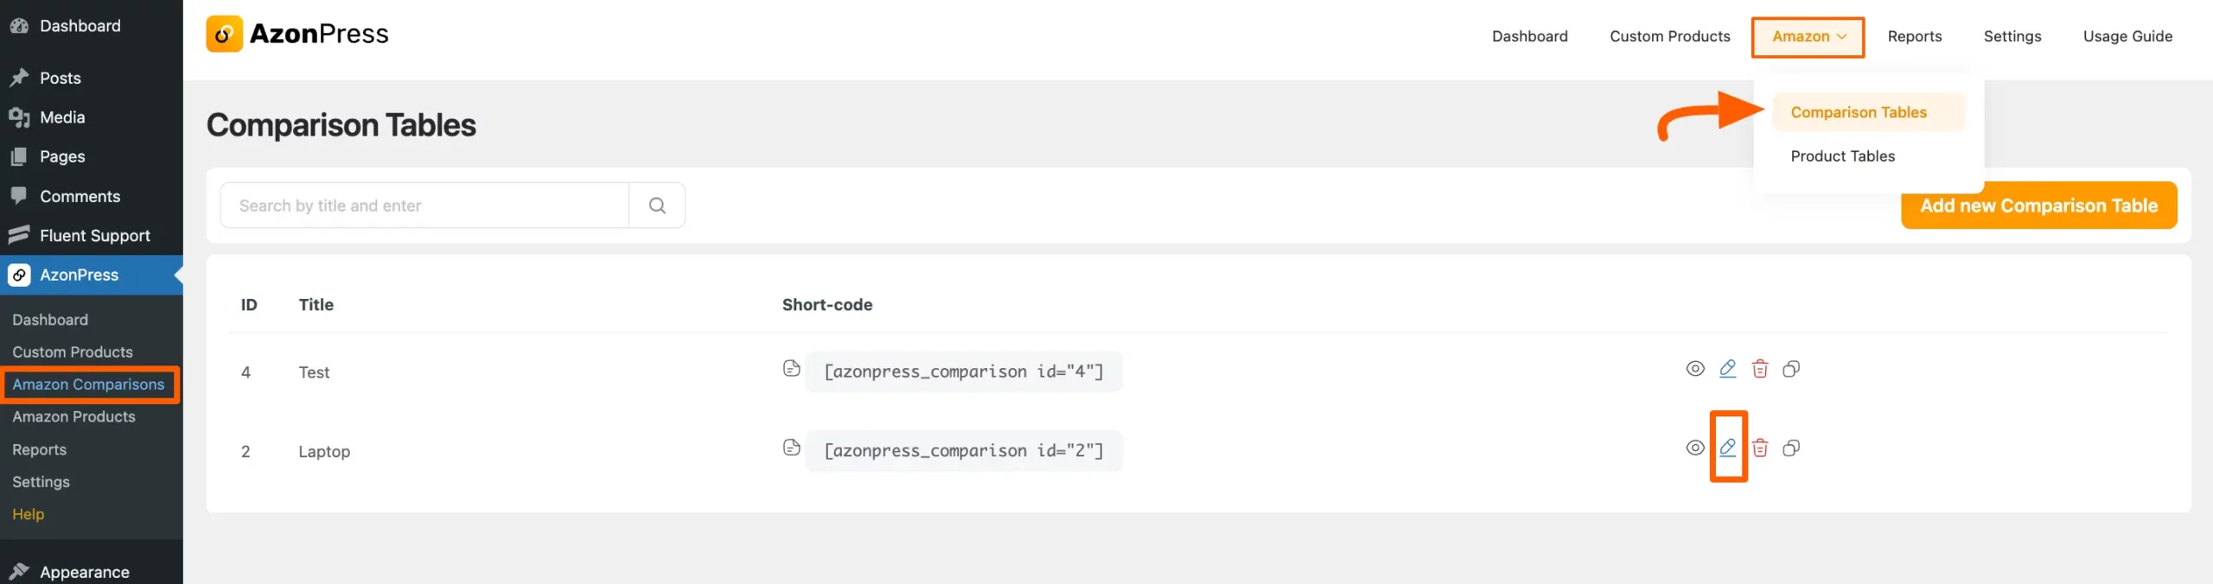This screenshot has height=584, width=2213.
Task: Focus the Search by title field
Action: pos(424,206)
